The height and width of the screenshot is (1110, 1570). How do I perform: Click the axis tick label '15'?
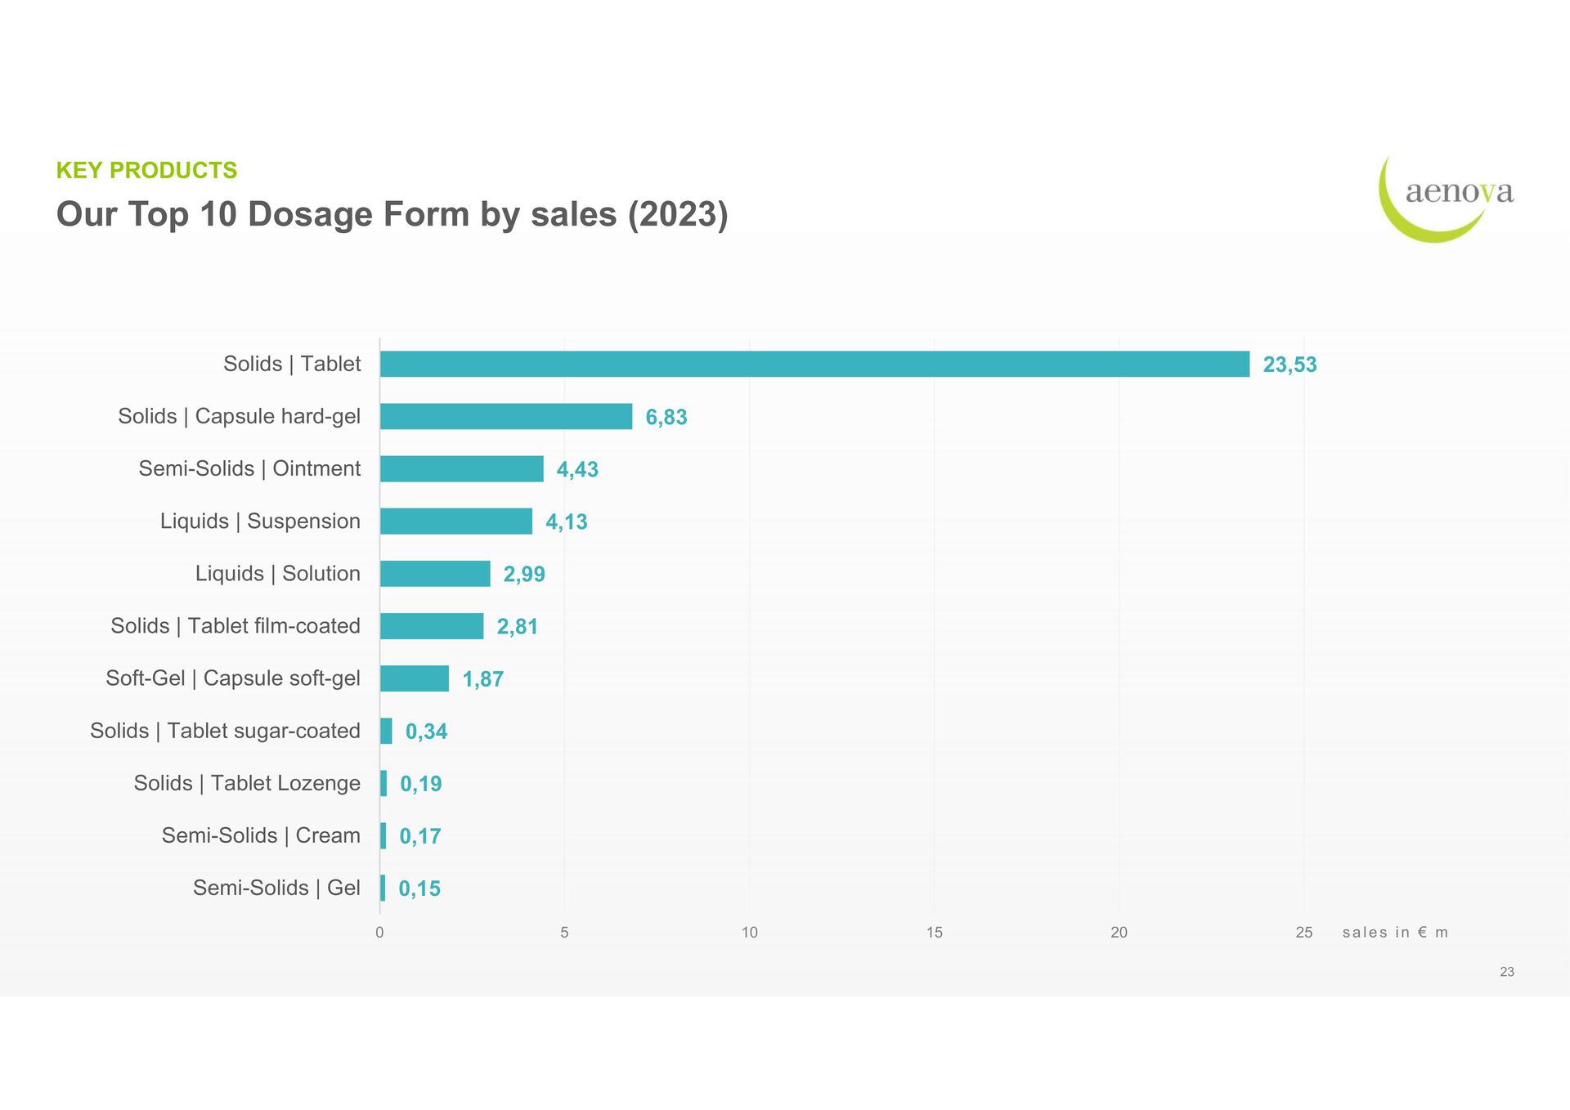click(x=935, y=933)
